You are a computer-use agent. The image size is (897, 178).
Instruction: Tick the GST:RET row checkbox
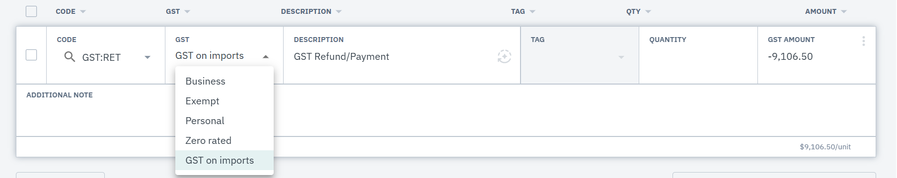31,55
